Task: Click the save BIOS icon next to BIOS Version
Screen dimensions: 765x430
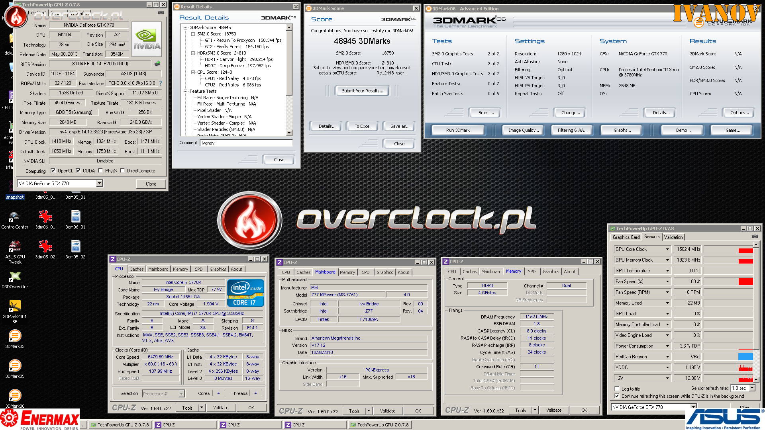Action: pyautogui.click(x=157, y=64)
